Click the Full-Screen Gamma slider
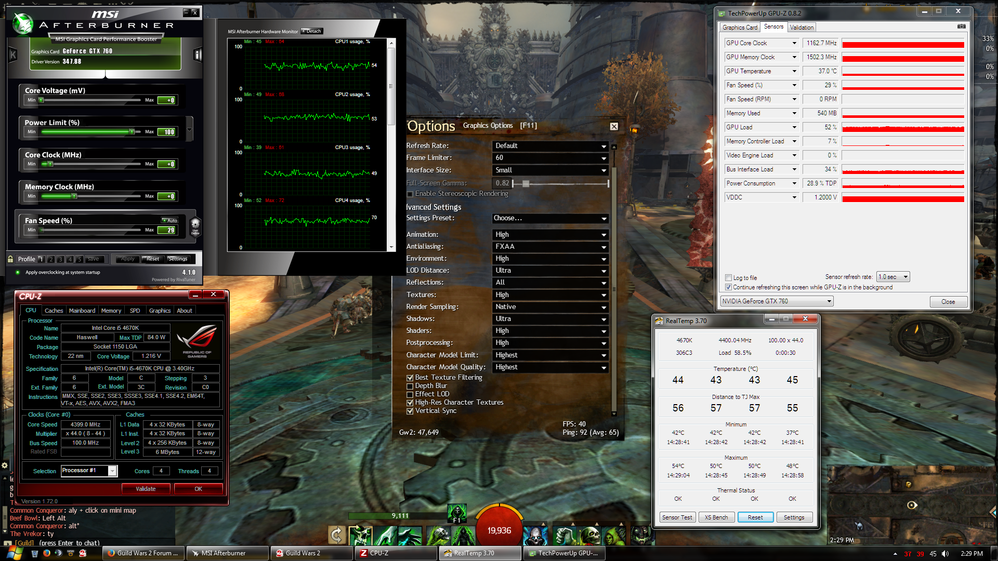 coord(560,183)
